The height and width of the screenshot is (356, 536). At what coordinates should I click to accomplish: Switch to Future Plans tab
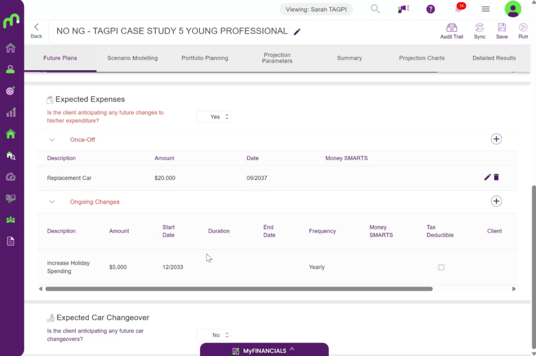[60, 58]
